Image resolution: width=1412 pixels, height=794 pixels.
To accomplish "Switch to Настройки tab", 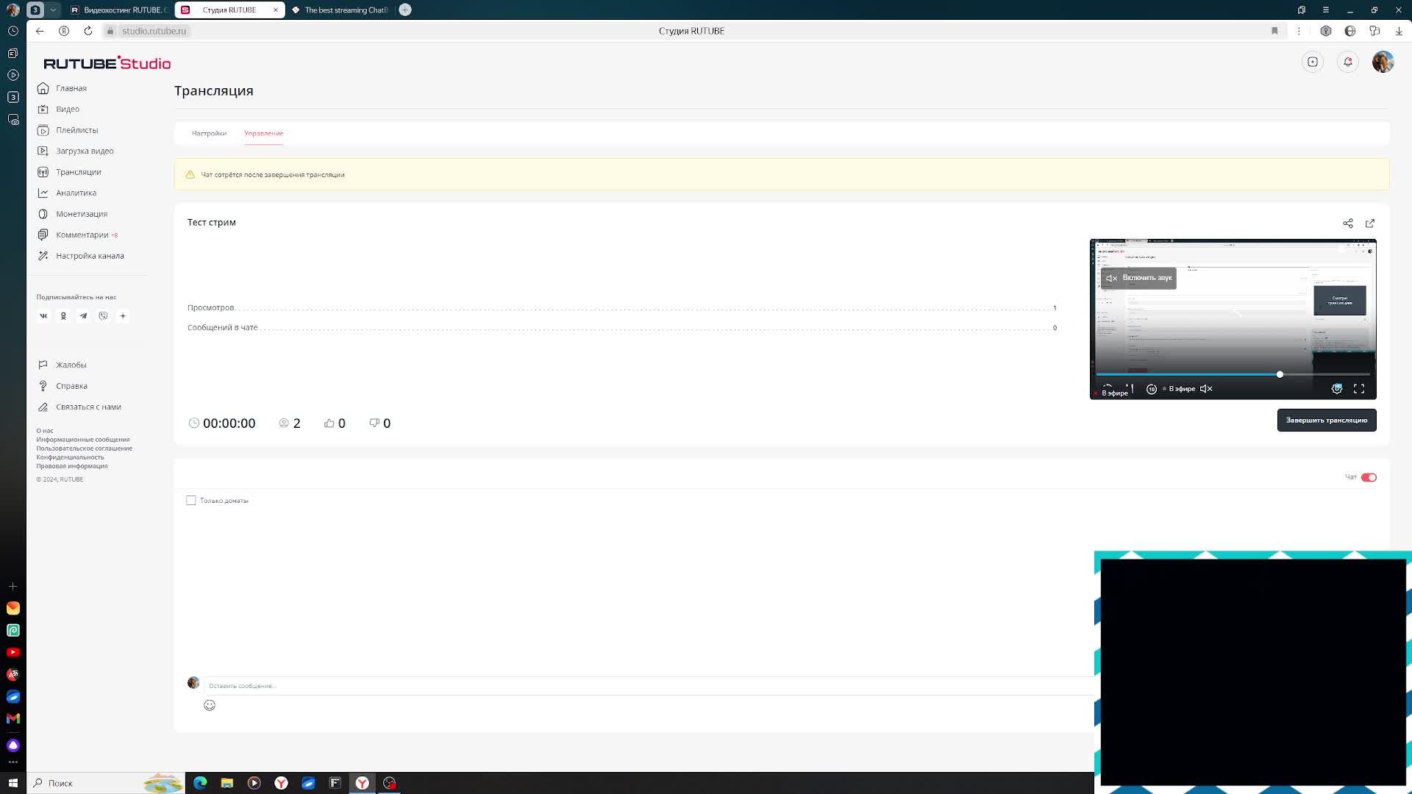I will pyautogui.click(x=209, y=133).
